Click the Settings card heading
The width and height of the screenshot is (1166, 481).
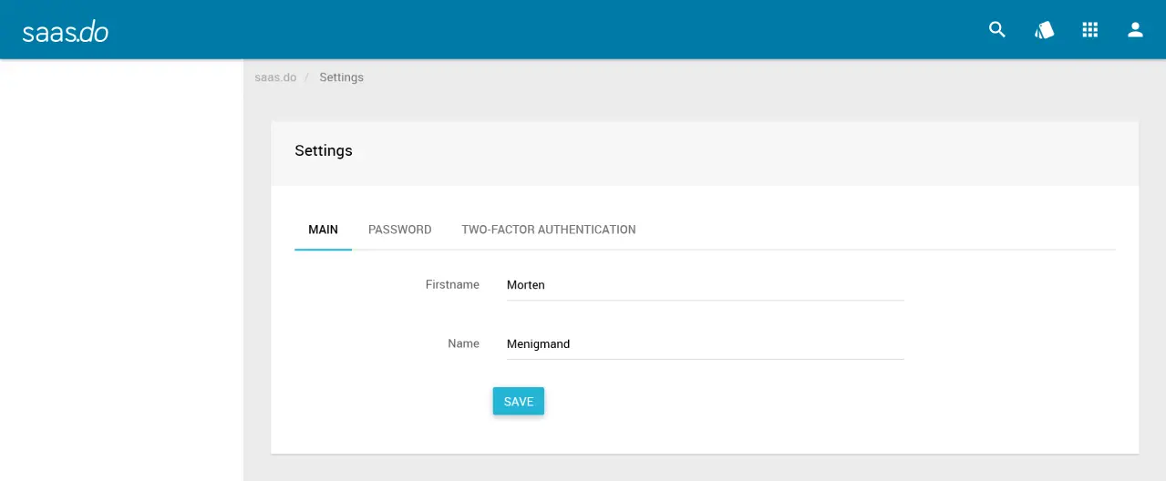click(x=324, y=151)
